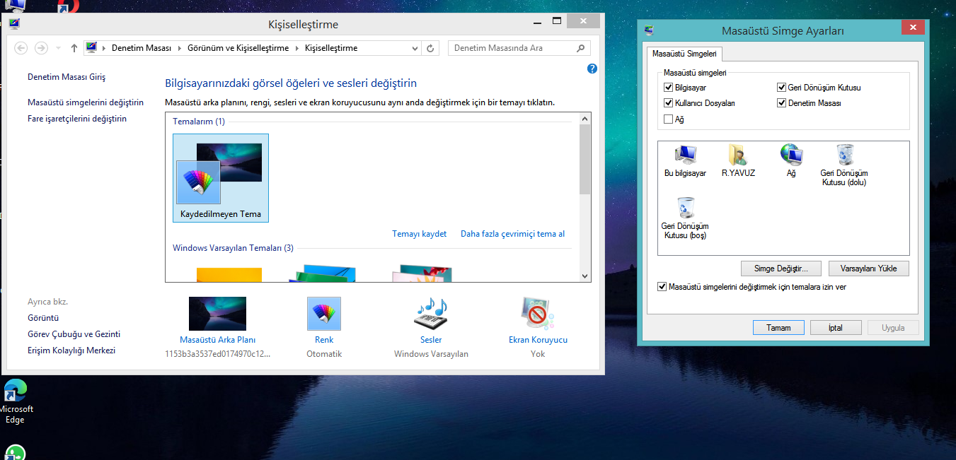Click the control panel icon in address bar

tap(91, 48)
